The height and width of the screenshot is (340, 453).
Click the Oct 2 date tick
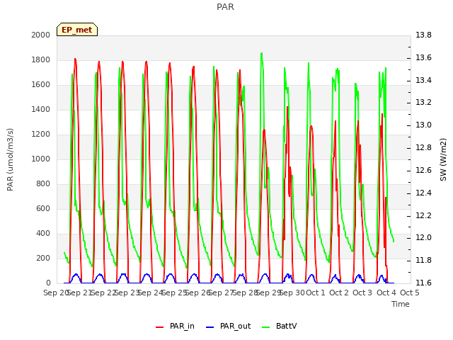coord(339,293)
